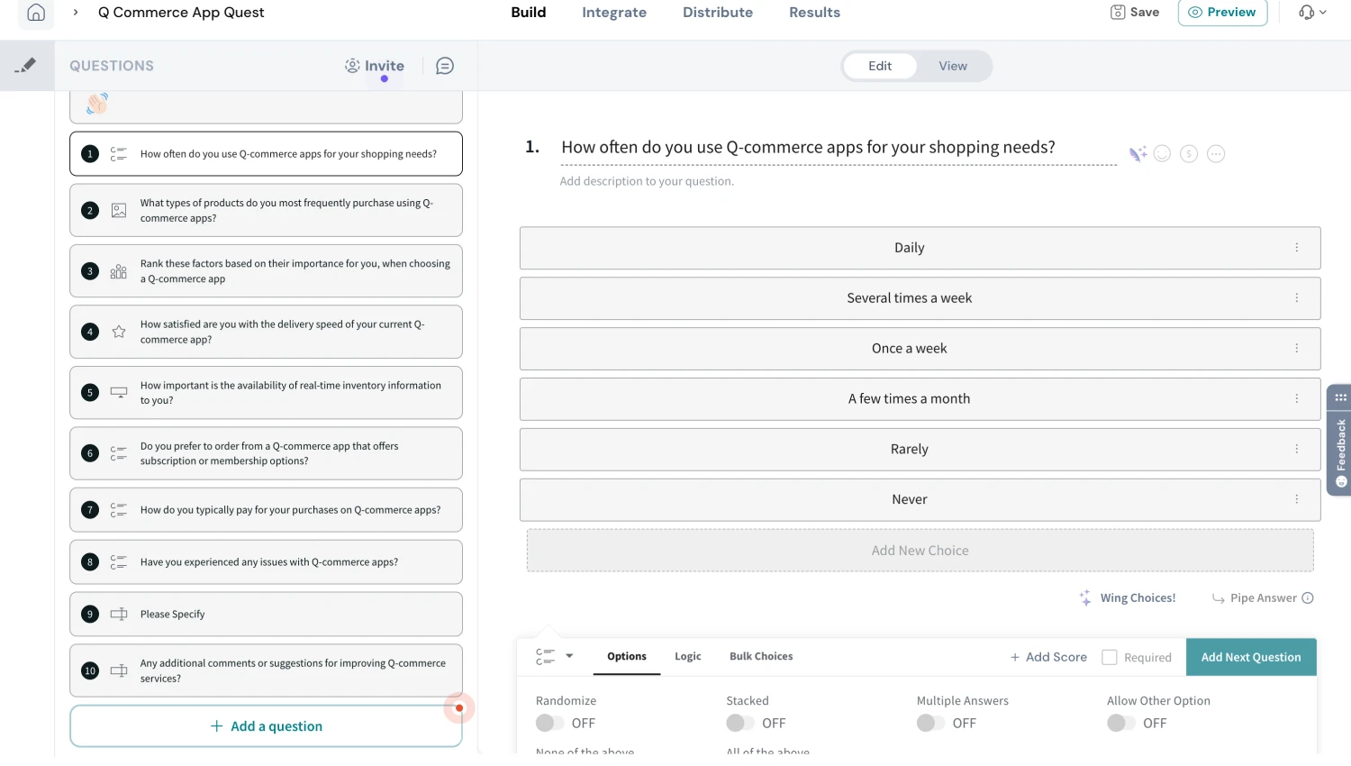Save the survey
The height and width of the screenshot is (766, 1351).
point(1133,13)
